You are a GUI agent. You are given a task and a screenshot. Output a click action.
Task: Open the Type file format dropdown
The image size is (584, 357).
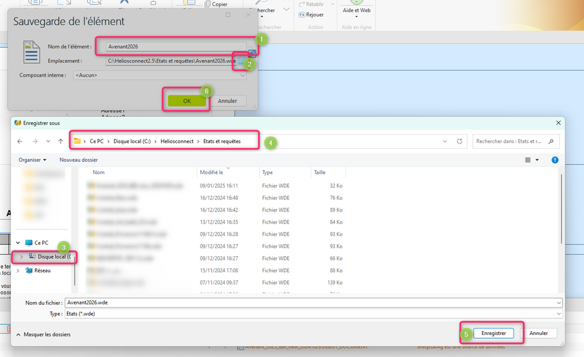click(559, 314)
